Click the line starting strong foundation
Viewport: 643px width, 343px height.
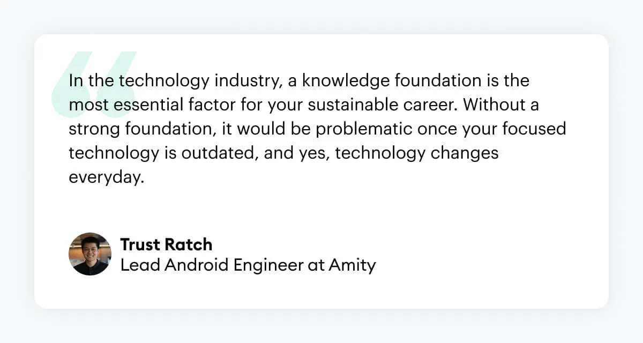click(317, 129)
